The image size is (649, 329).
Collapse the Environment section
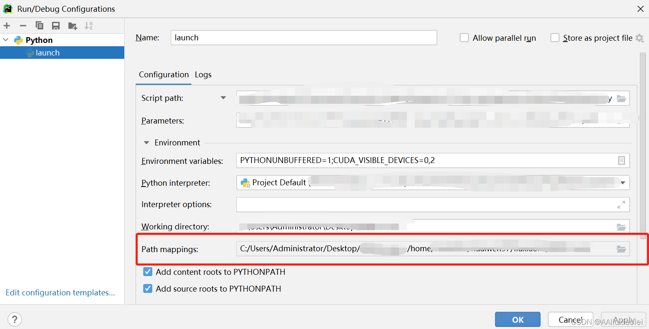click(x=147, y=142)
